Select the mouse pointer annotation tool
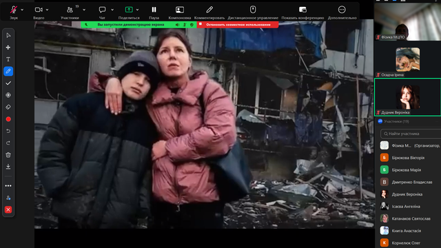 point(8,35)
